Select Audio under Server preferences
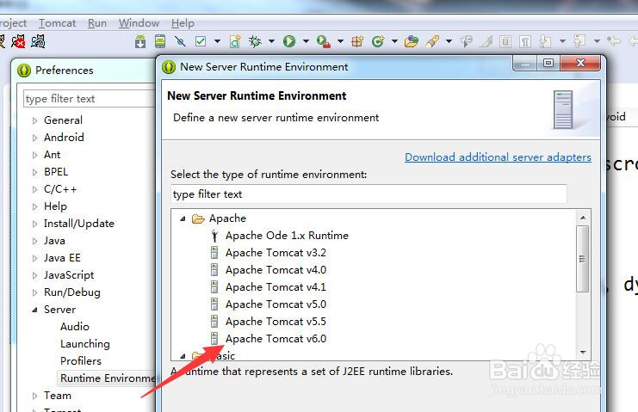 coord(74,327)
